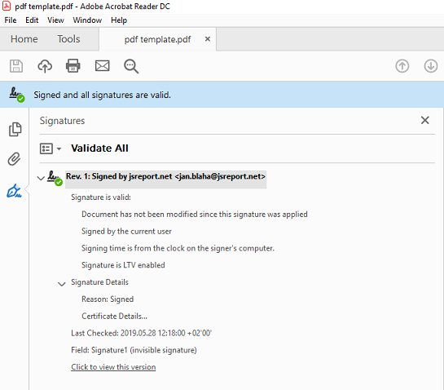
Task: Print the document using printer icon
Action: click(73, 66)
